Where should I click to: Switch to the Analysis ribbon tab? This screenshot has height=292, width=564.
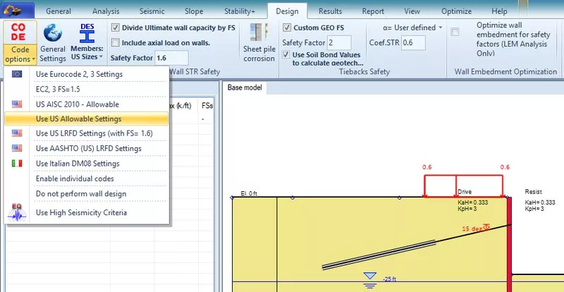[106, 11]
